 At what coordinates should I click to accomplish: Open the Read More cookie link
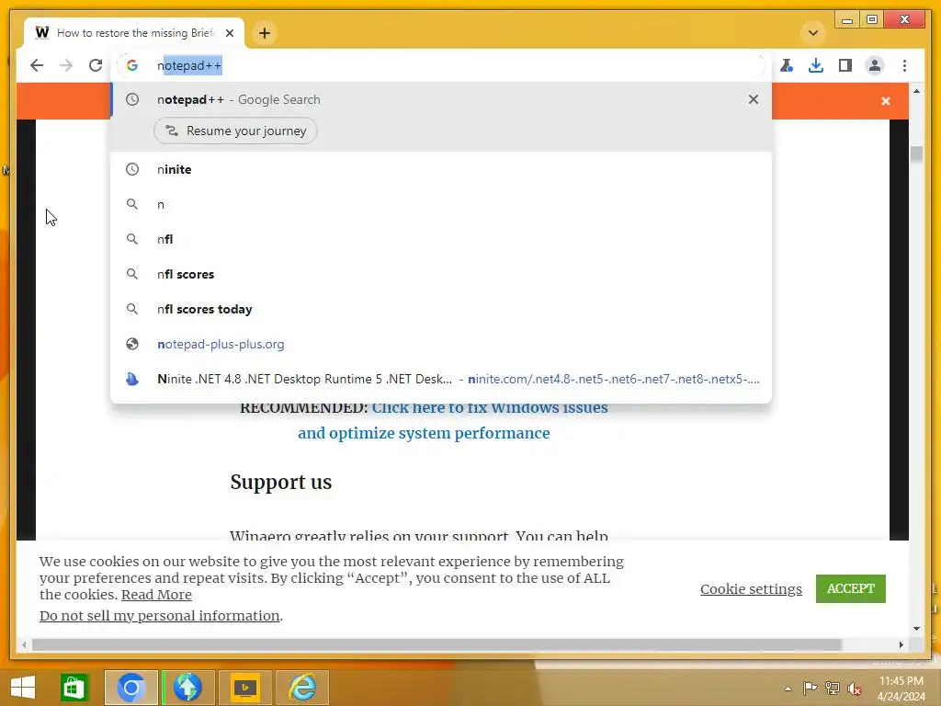(x=156, y=595)
